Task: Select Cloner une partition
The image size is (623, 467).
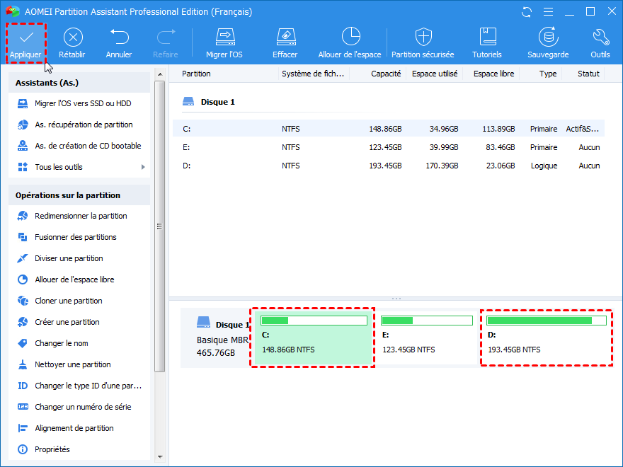Action: pos(79,301)
